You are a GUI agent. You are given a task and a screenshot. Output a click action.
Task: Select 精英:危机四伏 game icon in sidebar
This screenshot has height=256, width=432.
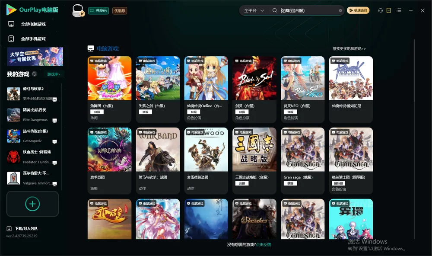[x=13, y=115]
